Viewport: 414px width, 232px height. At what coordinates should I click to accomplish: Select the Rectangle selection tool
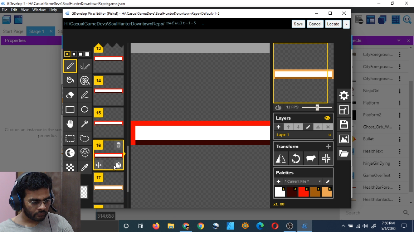point(70,138)
